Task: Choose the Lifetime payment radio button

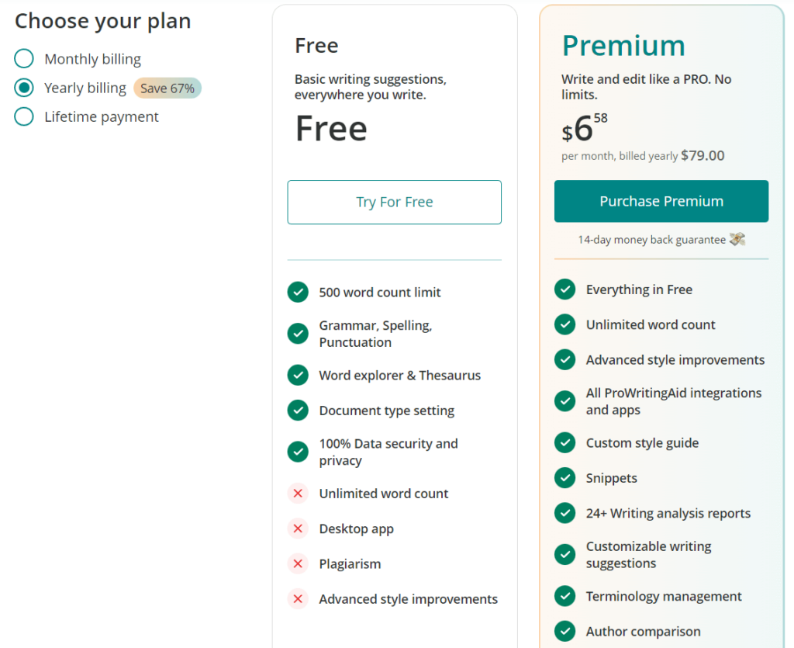Action: pyautogui.click(x=24, y=116)
